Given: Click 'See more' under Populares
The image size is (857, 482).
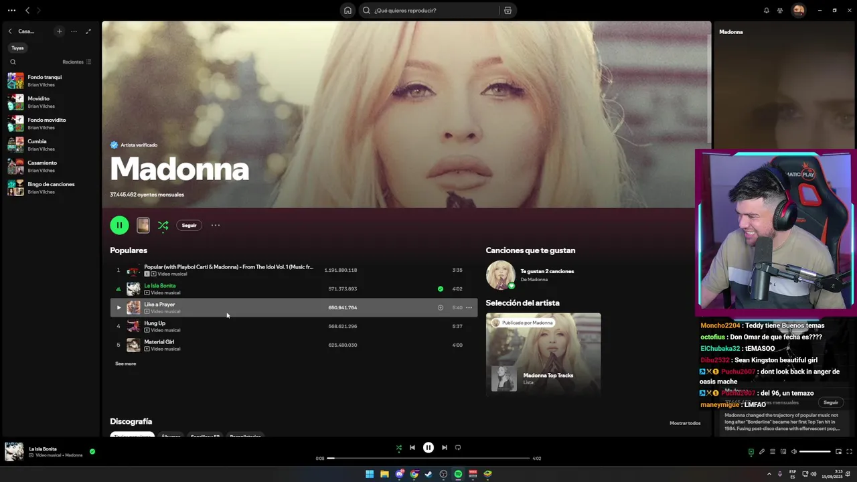Looking at the screenshot, I should coord(125,364).
